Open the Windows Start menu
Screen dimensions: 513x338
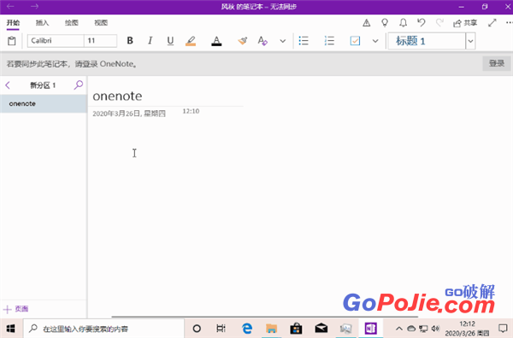(11, 329)
